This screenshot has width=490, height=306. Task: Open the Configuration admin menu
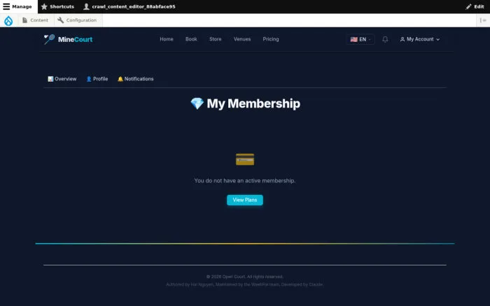point(77,20)
